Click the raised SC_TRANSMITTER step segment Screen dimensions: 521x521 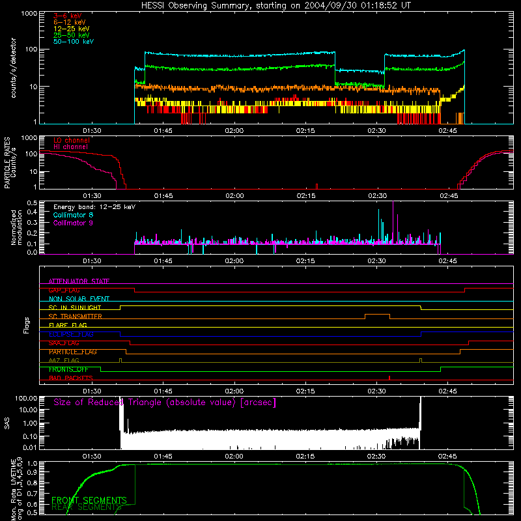[x=378, y=315]
